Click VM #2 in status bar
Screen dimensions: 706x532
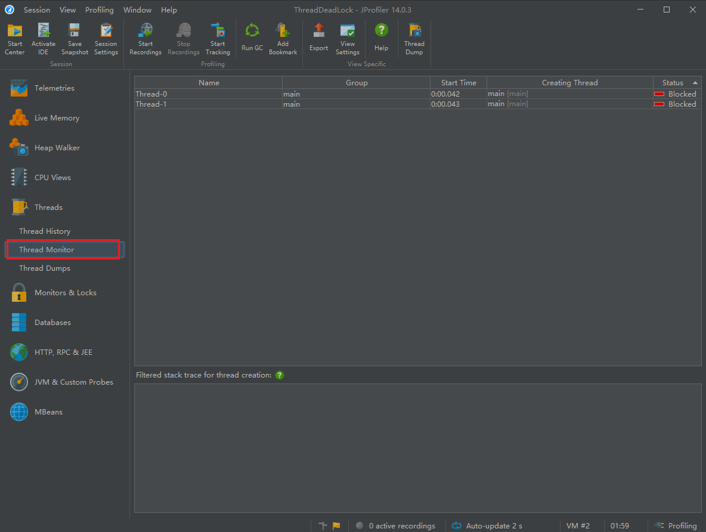point(578,525)
